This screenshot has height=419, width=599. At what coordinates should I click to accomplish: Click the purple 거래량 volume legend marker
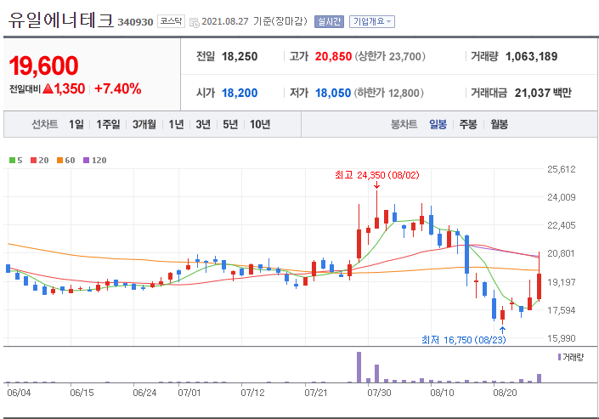click(559, 357)
